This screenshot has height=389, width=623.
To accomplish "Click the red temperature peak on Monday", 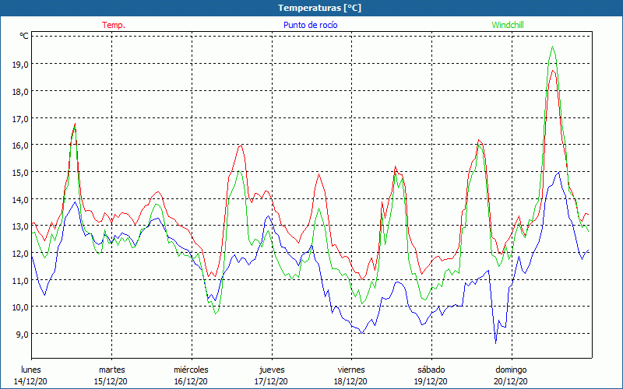I will 75,124.
